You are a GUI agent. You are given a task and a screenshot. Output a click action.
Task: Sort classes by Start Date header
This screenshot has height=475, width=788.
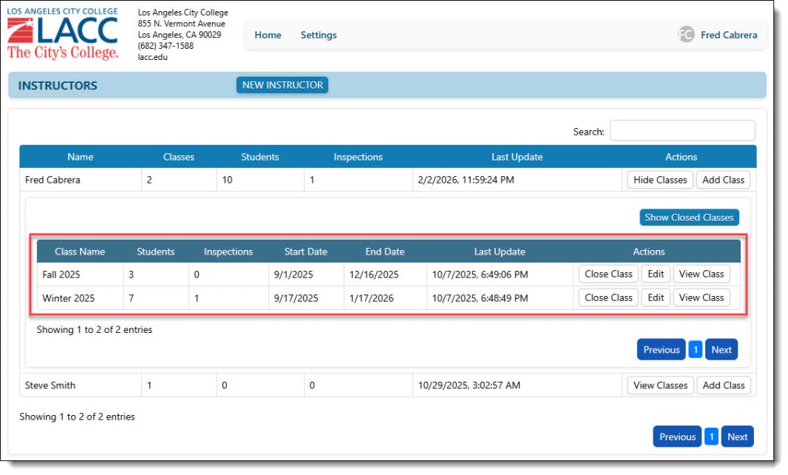click(x=305, y=252)
